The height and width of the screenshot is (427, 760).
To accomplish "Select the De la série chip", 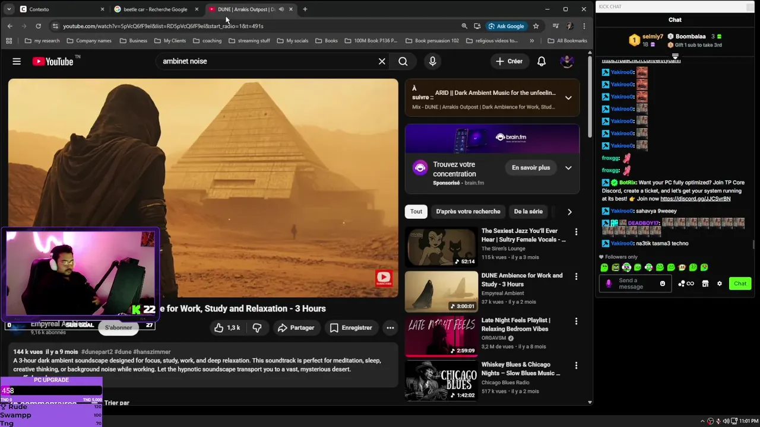I will point(528,212).
